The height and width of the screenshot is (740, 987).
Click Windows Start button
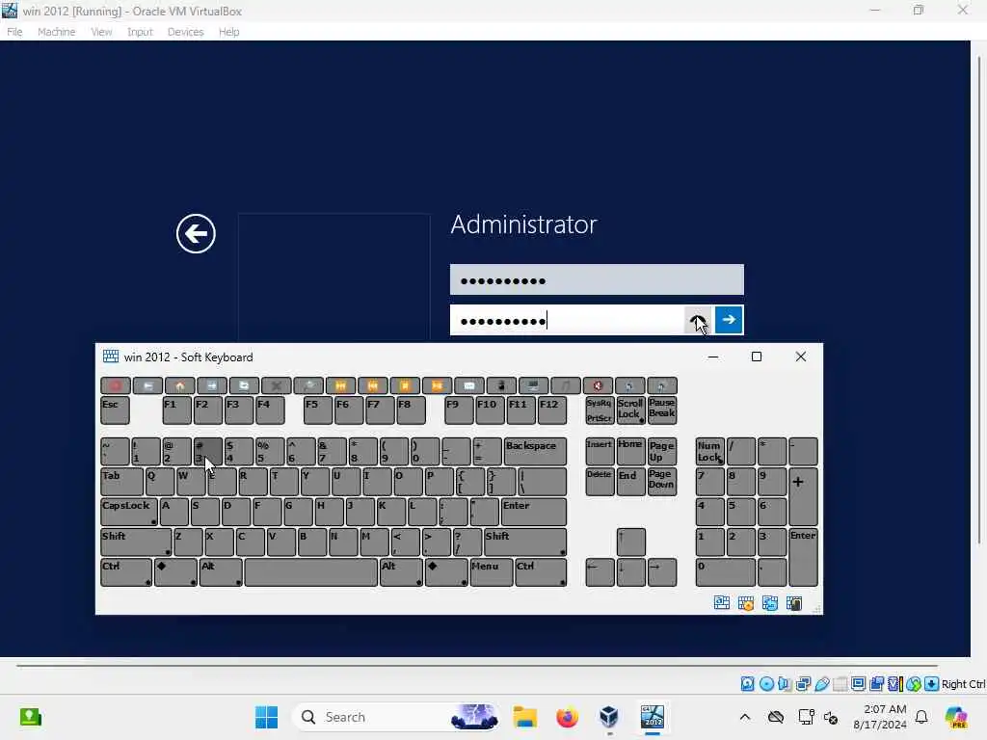click(x=266, y=717)
